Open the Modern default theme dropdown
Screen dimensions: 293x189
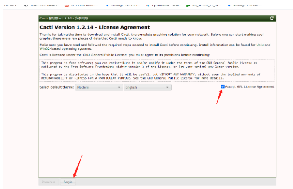99,87
